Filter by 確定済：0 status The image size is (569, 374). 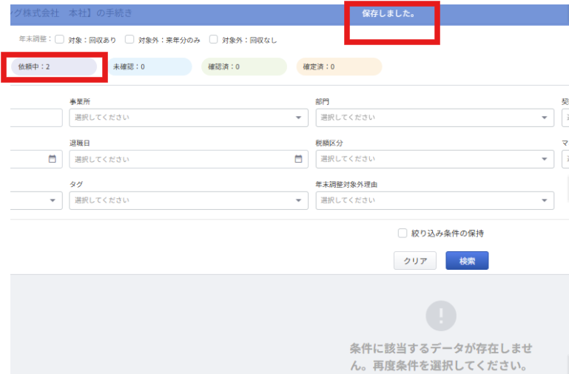(x=339, y=67)
